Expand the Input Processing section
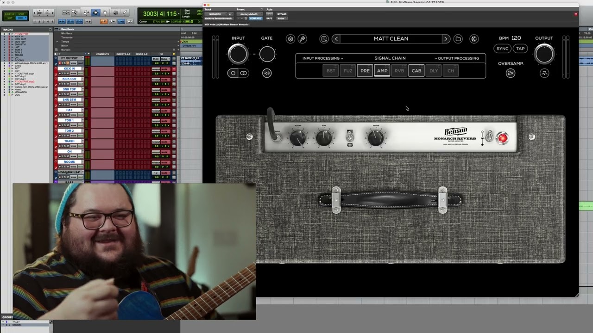This screenshot has width=593, height=333. pos(323,58)
